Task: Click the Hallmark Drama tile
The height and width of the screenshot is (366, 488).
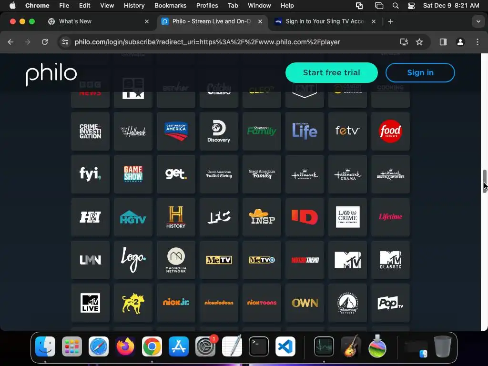Action: [347, 174]
